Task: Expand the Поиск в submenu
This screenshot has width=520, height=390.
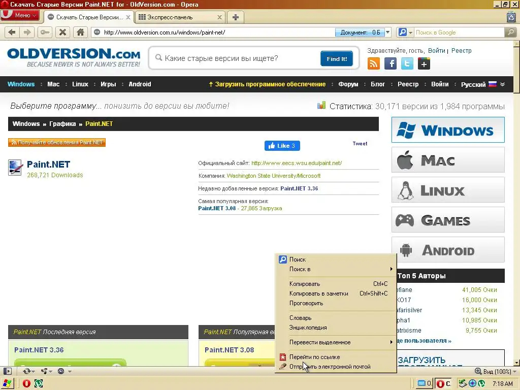Action: [336, 269]
